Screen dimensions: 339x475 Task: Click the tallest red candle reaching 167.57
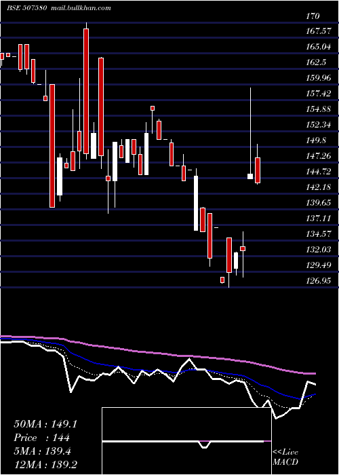point(86,91)
